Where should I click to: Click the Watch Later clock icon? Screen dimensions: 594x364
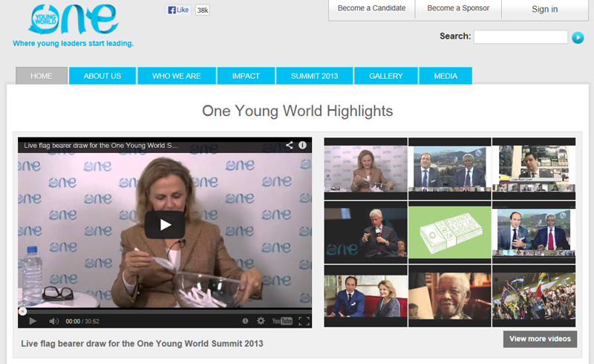245,321
